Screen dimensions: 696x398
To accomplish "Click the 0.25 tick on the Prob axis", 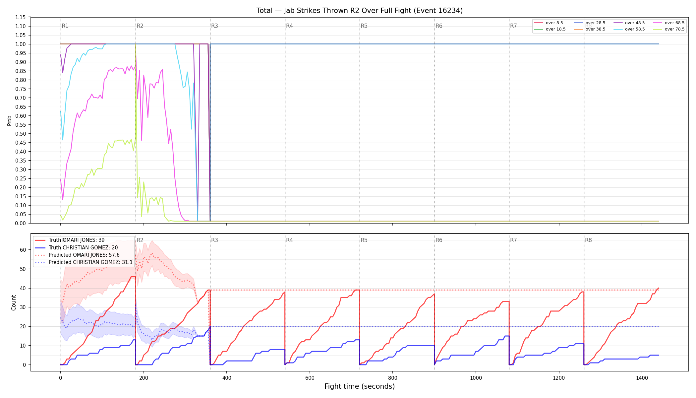I will pos(21,178).
